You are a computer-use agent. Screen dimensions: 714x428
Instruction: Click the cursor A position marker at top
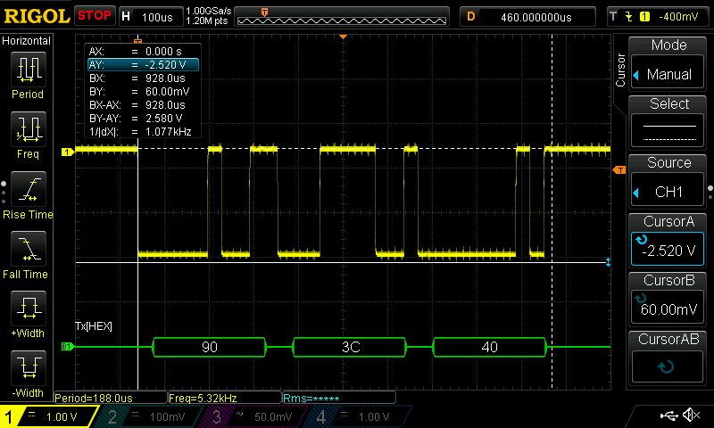137,39
